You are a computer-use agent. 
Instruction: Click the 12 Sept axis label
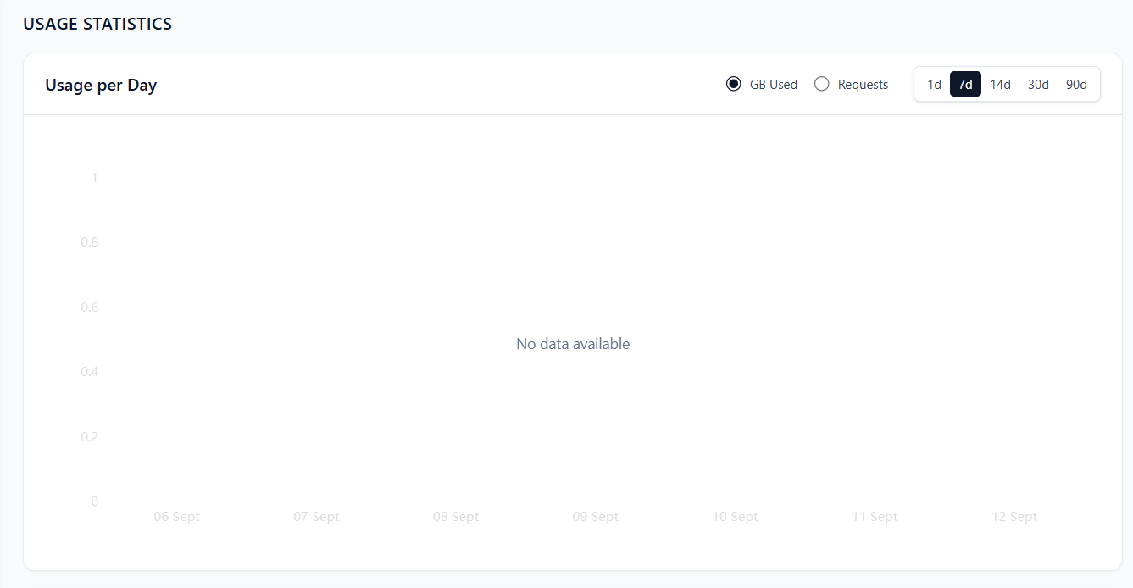(1014, 516)
